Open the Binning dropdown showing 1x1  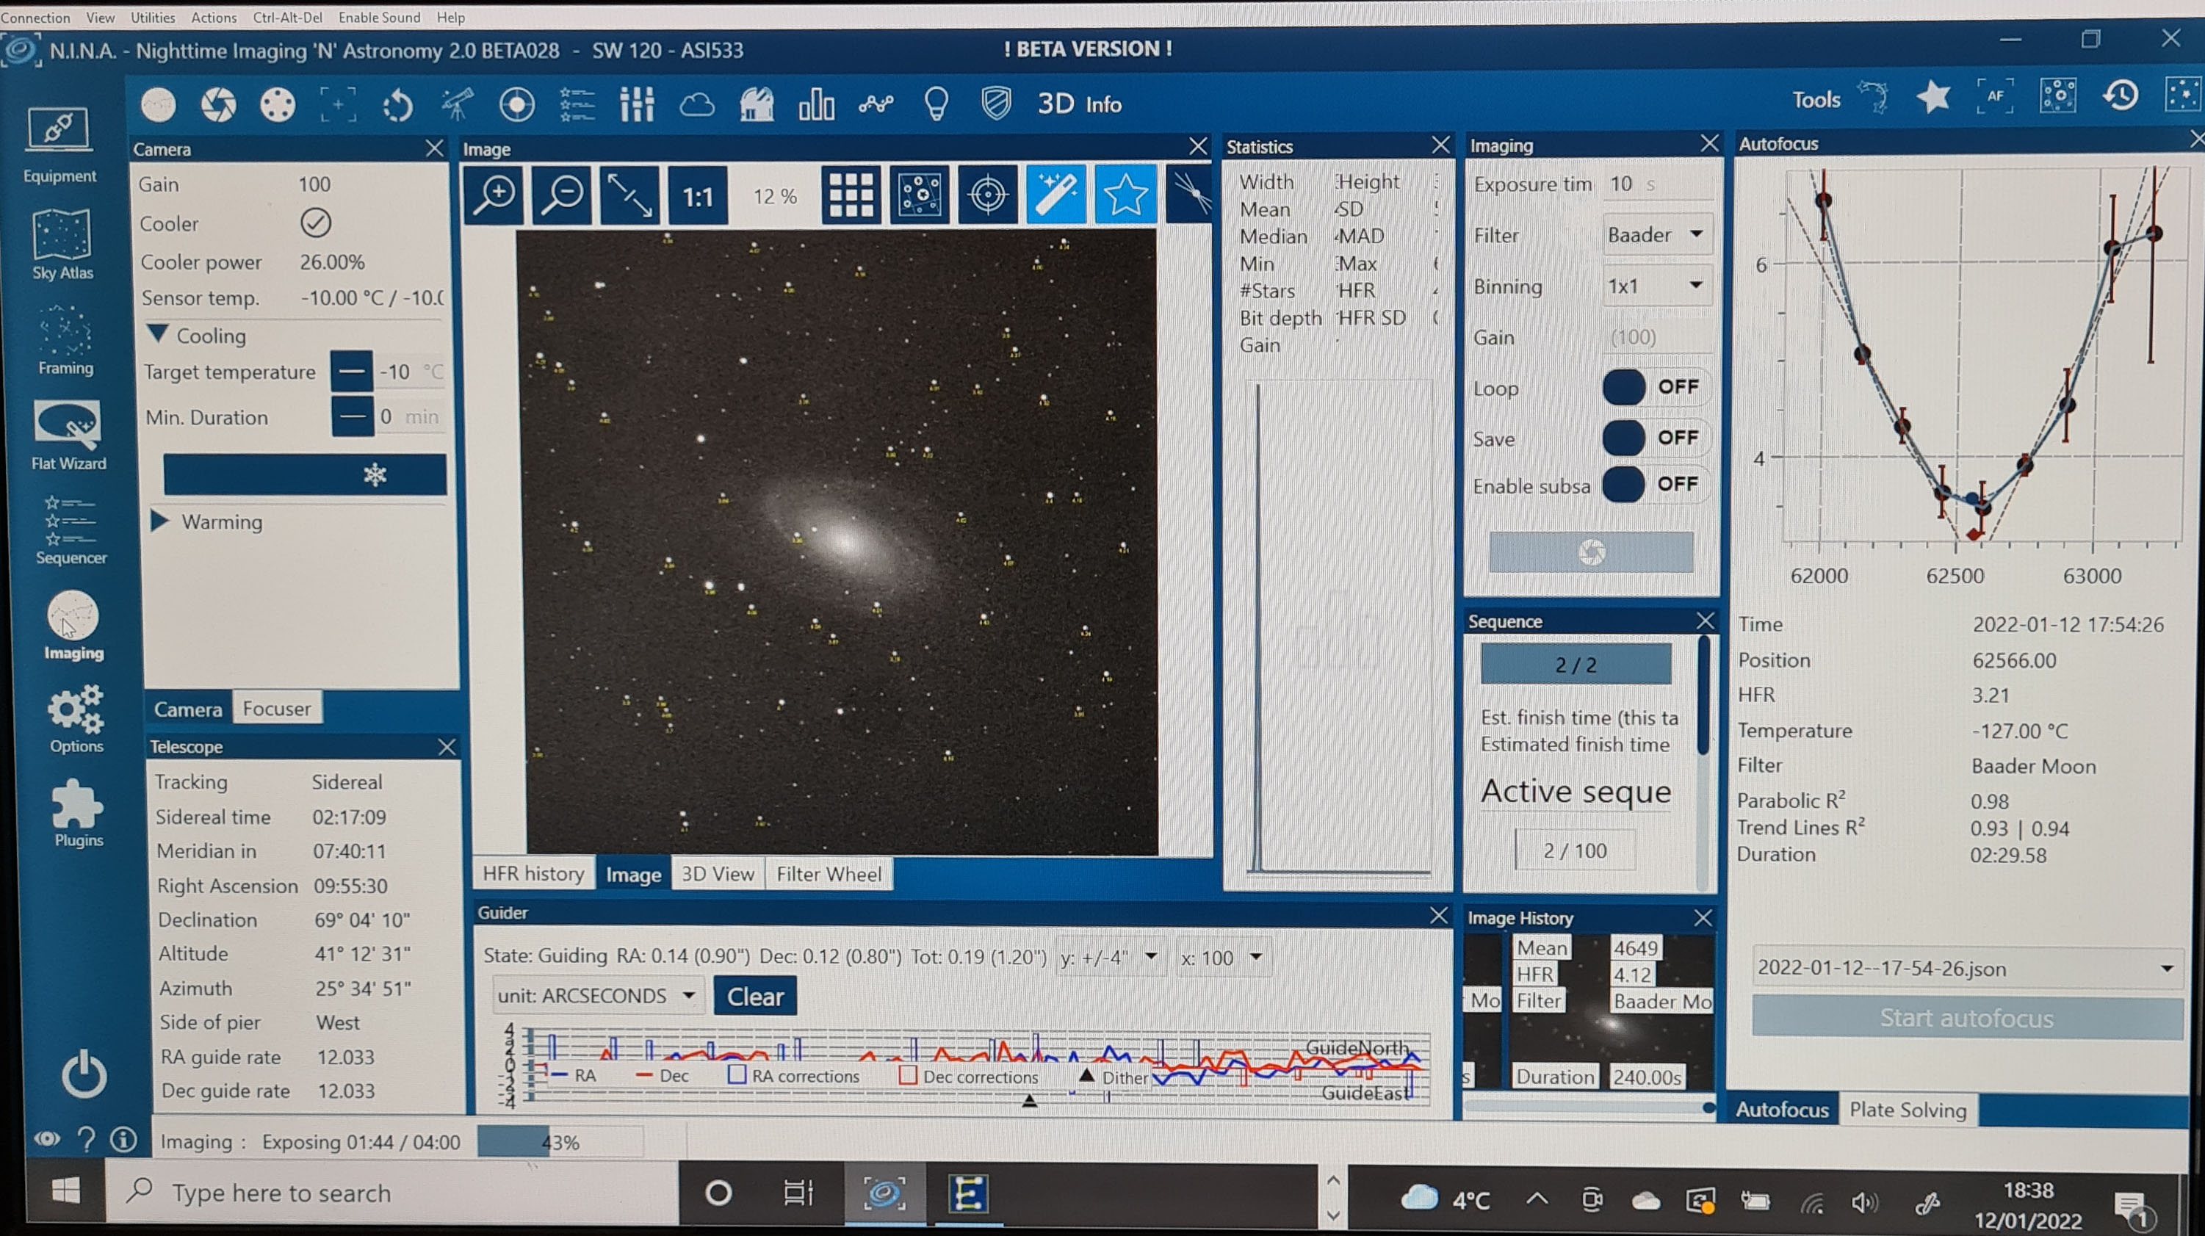tap(1657, 286)
